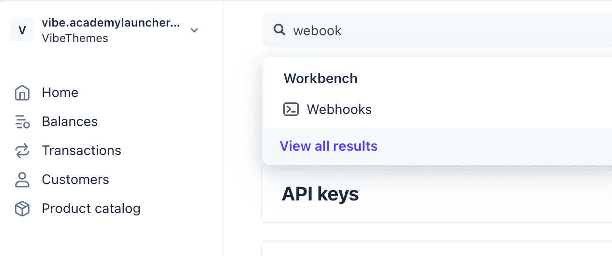
Task: Click the Balances icon in sidebar
Action: point(22,122)
